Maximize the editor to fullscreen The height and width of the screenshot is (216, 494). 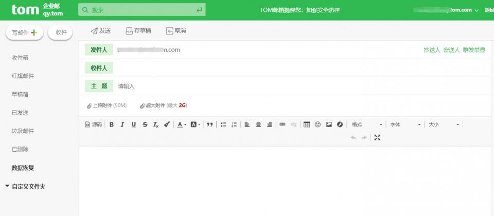point(377,138)
